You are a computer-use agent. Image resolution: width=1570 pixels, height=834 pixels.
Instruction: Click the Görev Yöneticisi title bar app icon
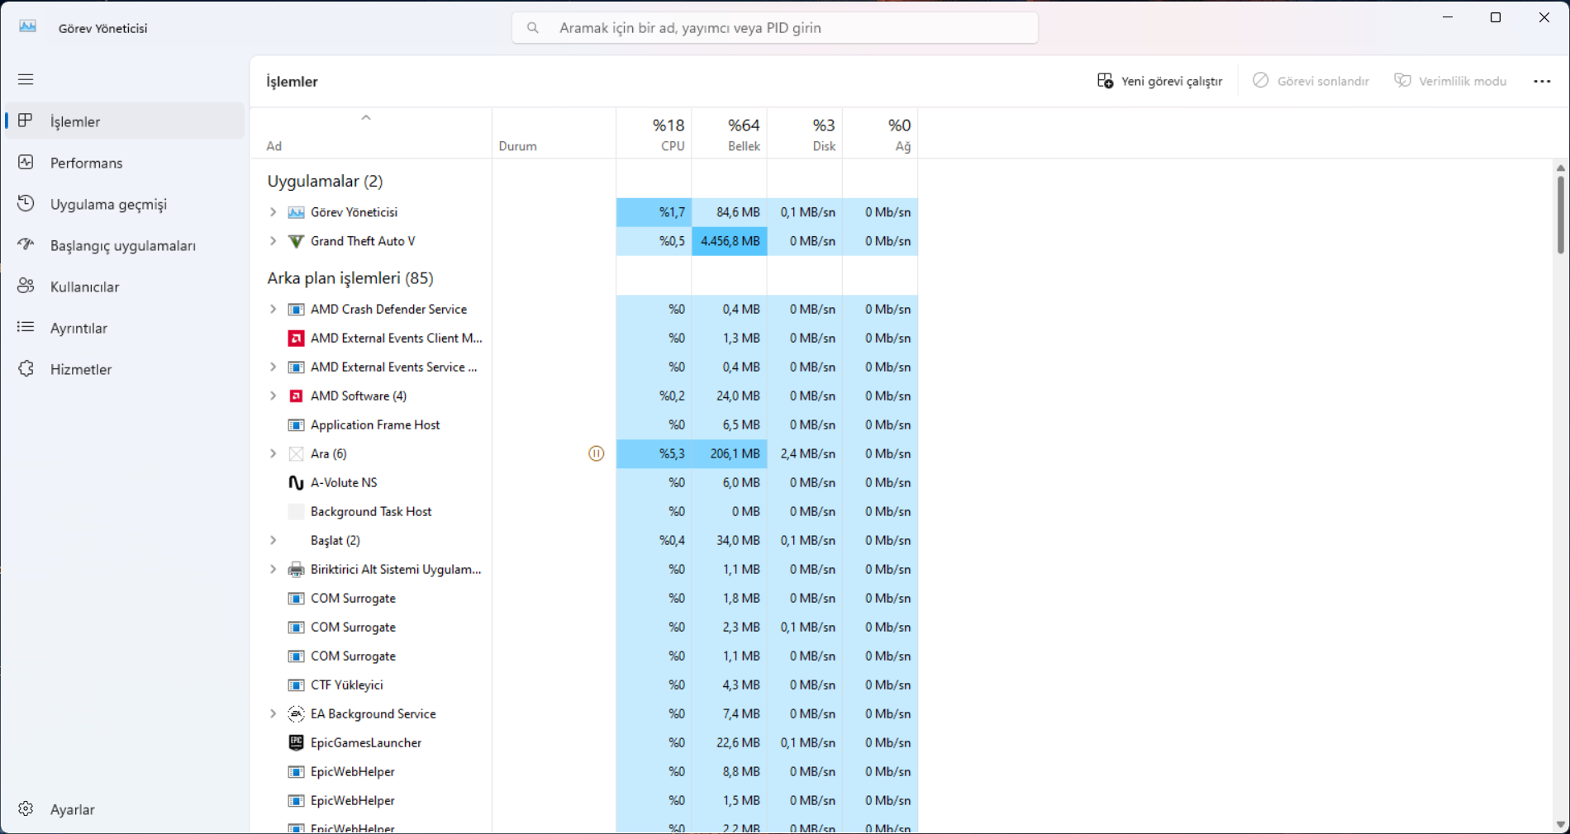tap(28, 27)
